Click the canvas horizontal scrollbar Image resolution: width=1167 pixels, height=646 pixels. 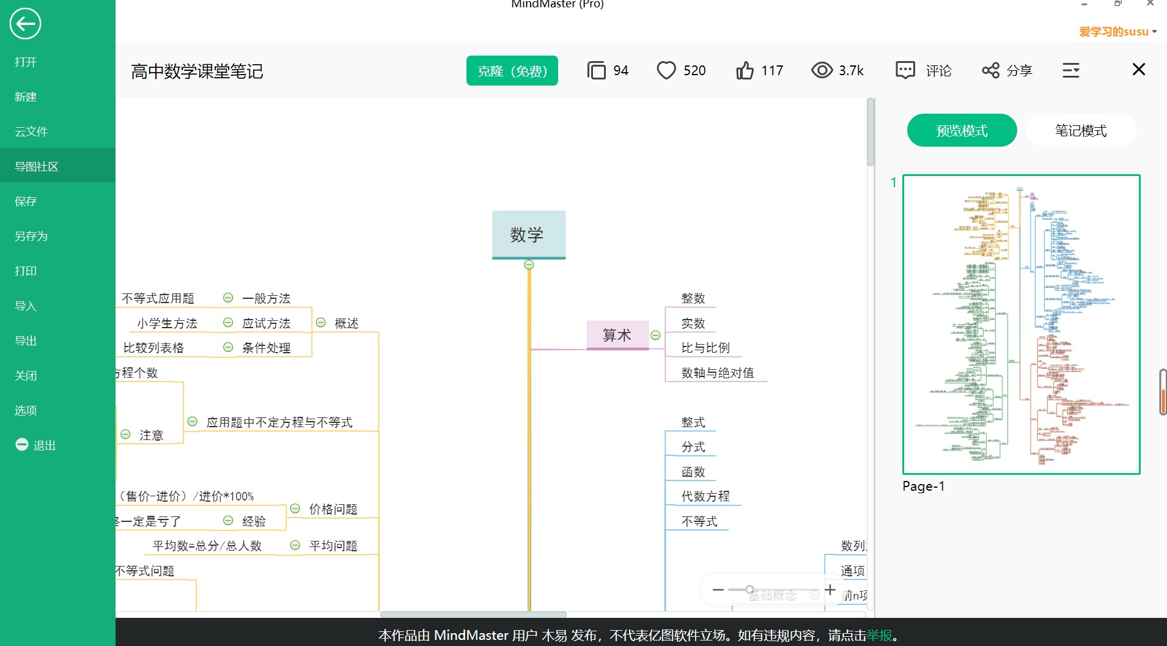coord(473,614)
